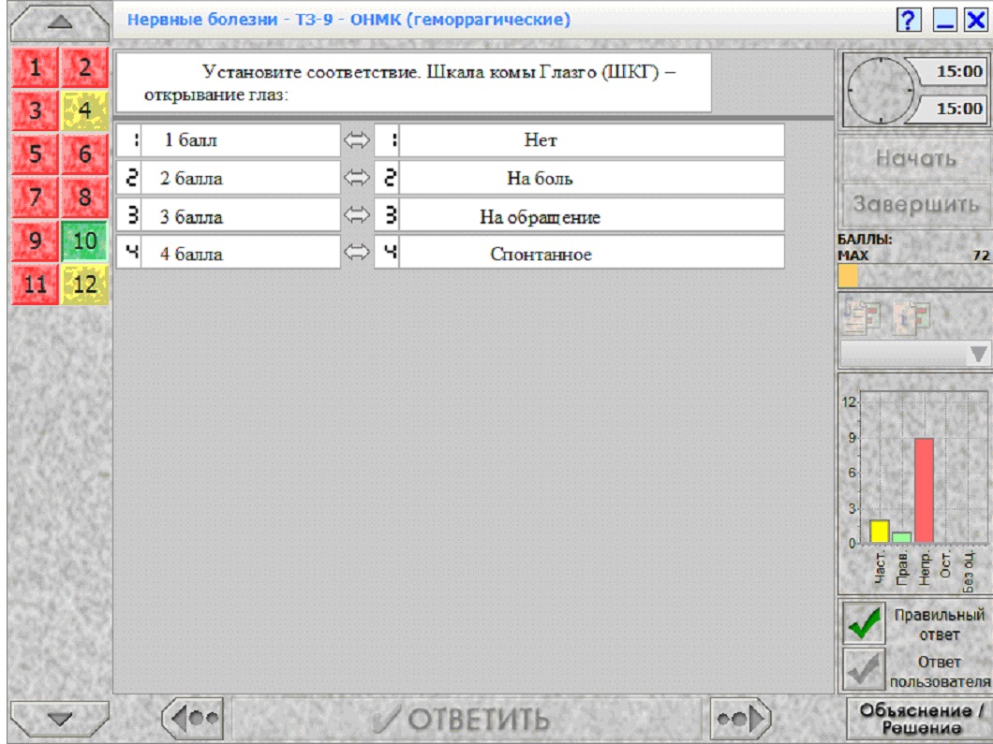Select left item '4 балла'
This screenshot has height=744, width=993.
tap(241, 253)
